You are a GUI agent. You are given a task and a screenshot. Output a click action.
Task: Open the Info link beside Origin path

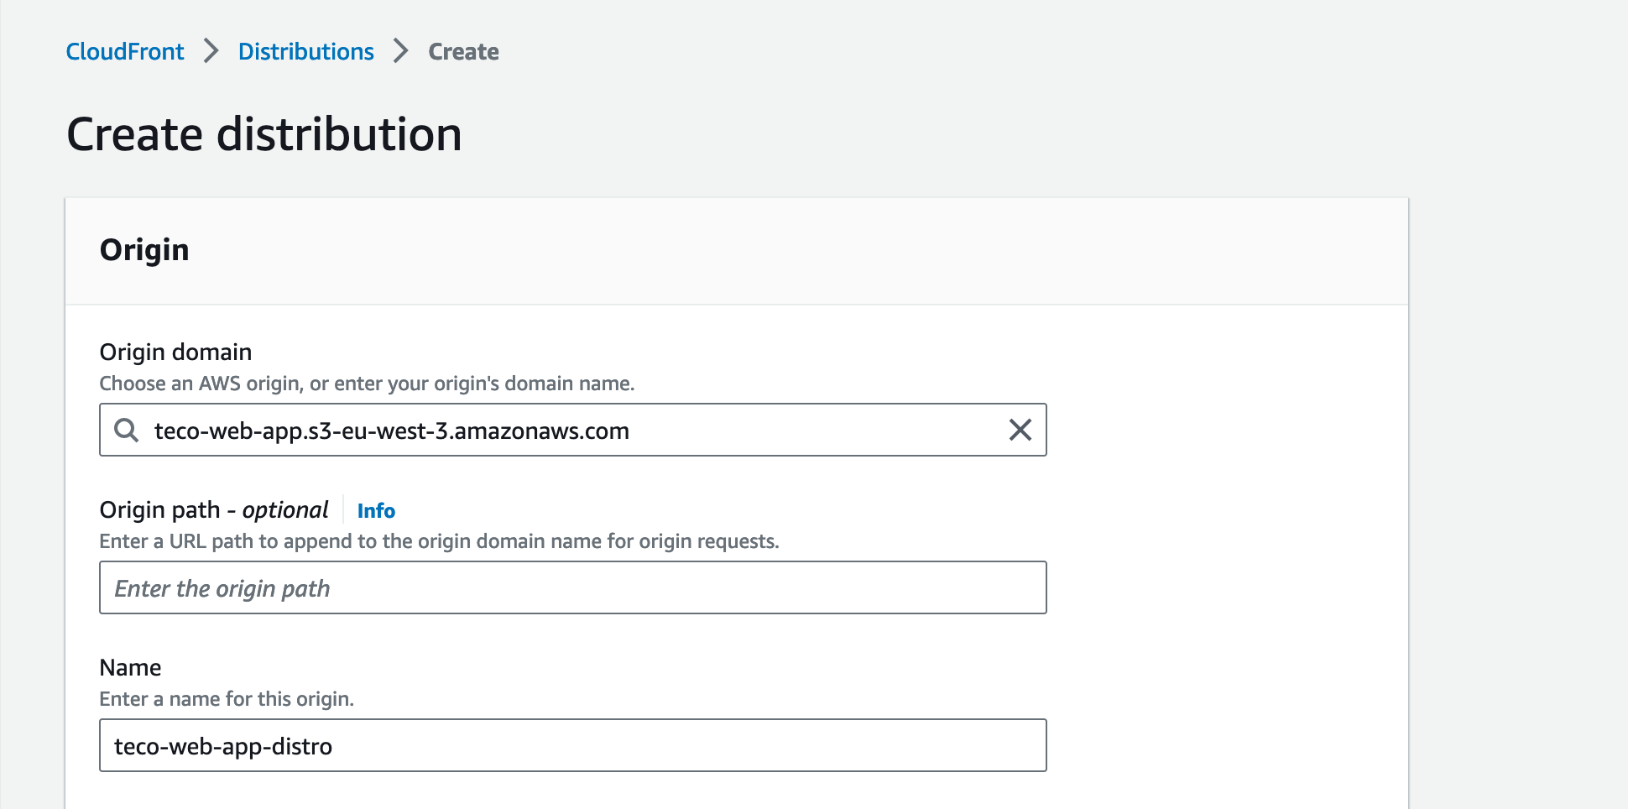coord(376,510)
